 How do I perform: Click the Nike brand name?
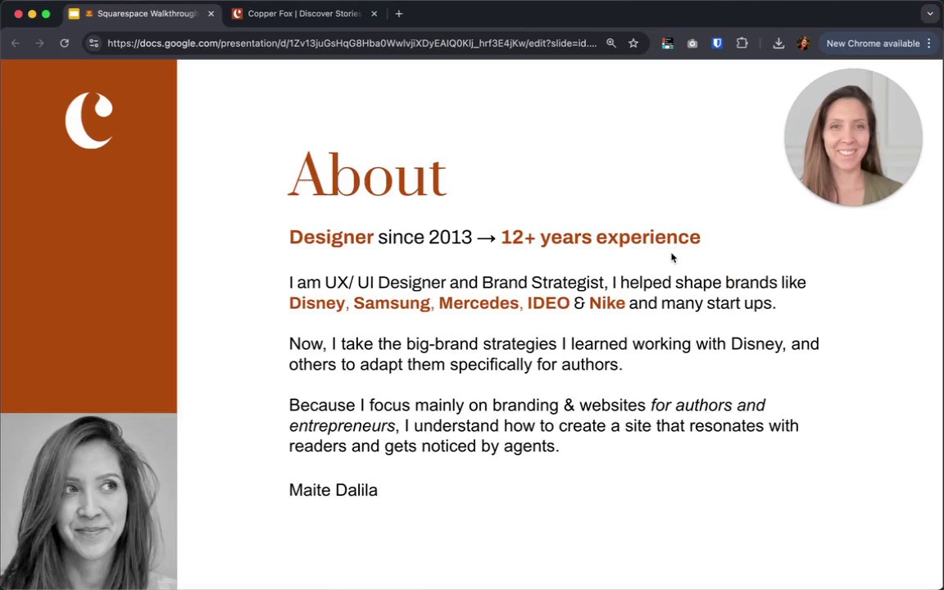pyautogui.click(x=607, y=303)
